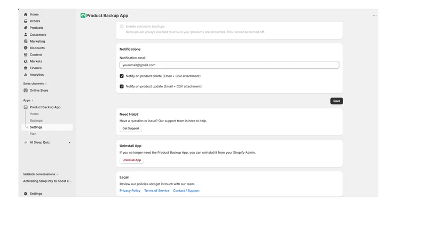
Task: Open Orders page from sidebar
Action: tap(35, 21)
